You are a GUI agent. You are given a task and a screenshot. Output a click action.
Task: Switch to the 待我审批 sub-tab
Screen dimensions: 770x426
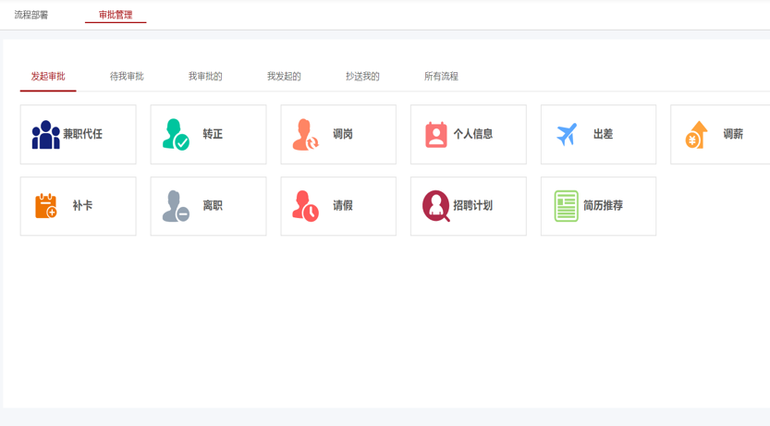127,76
